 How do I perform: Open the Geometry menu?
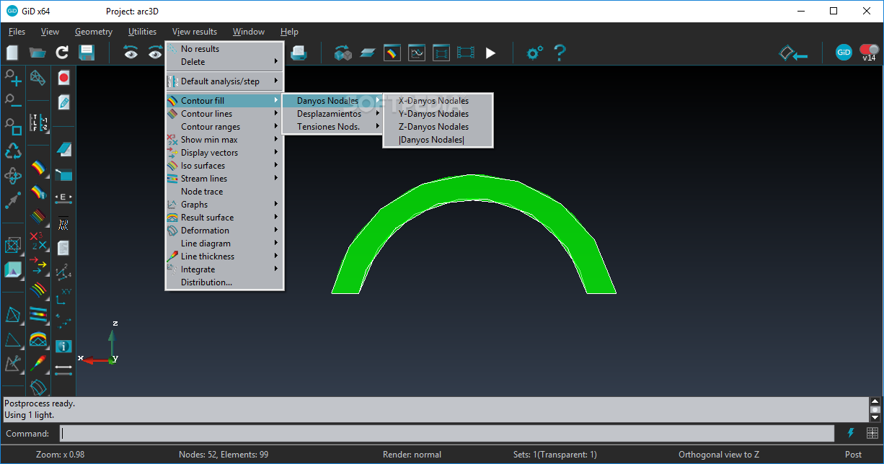coord(94,32)
